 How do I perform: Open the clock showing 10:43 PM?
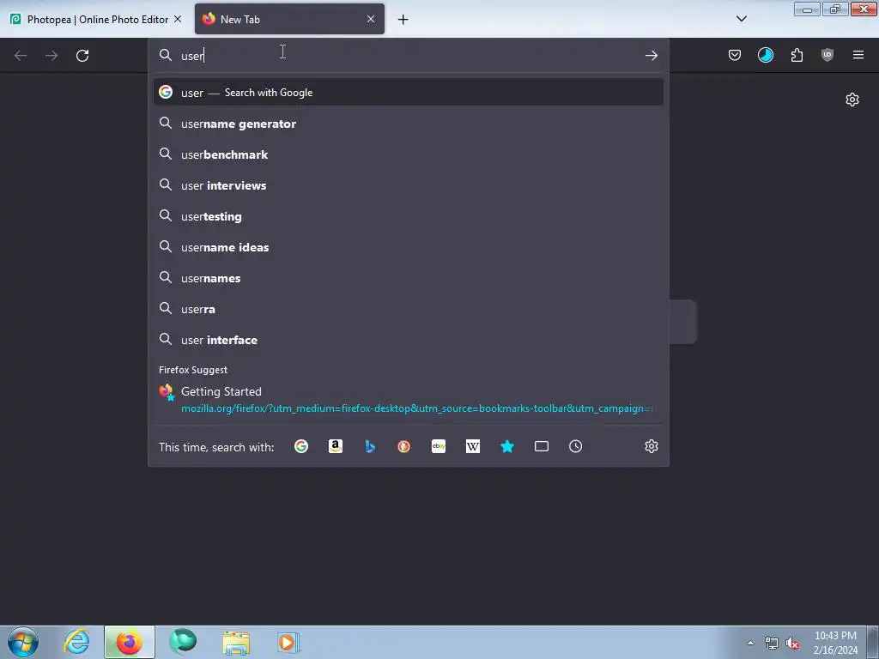coord(835,643)
